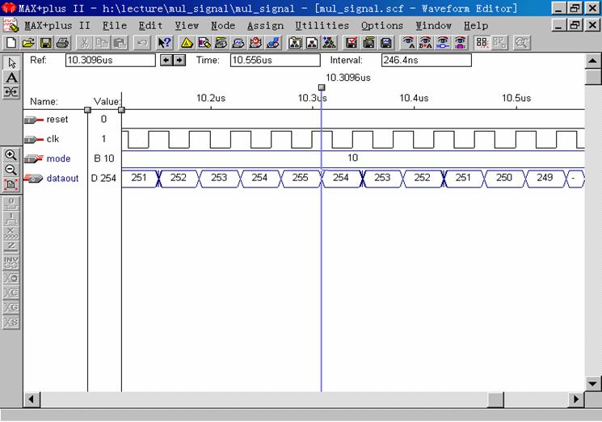This screenshot has height=422, width=602.
Task: Open the Assign menu
Action: [x=265, y=26]
